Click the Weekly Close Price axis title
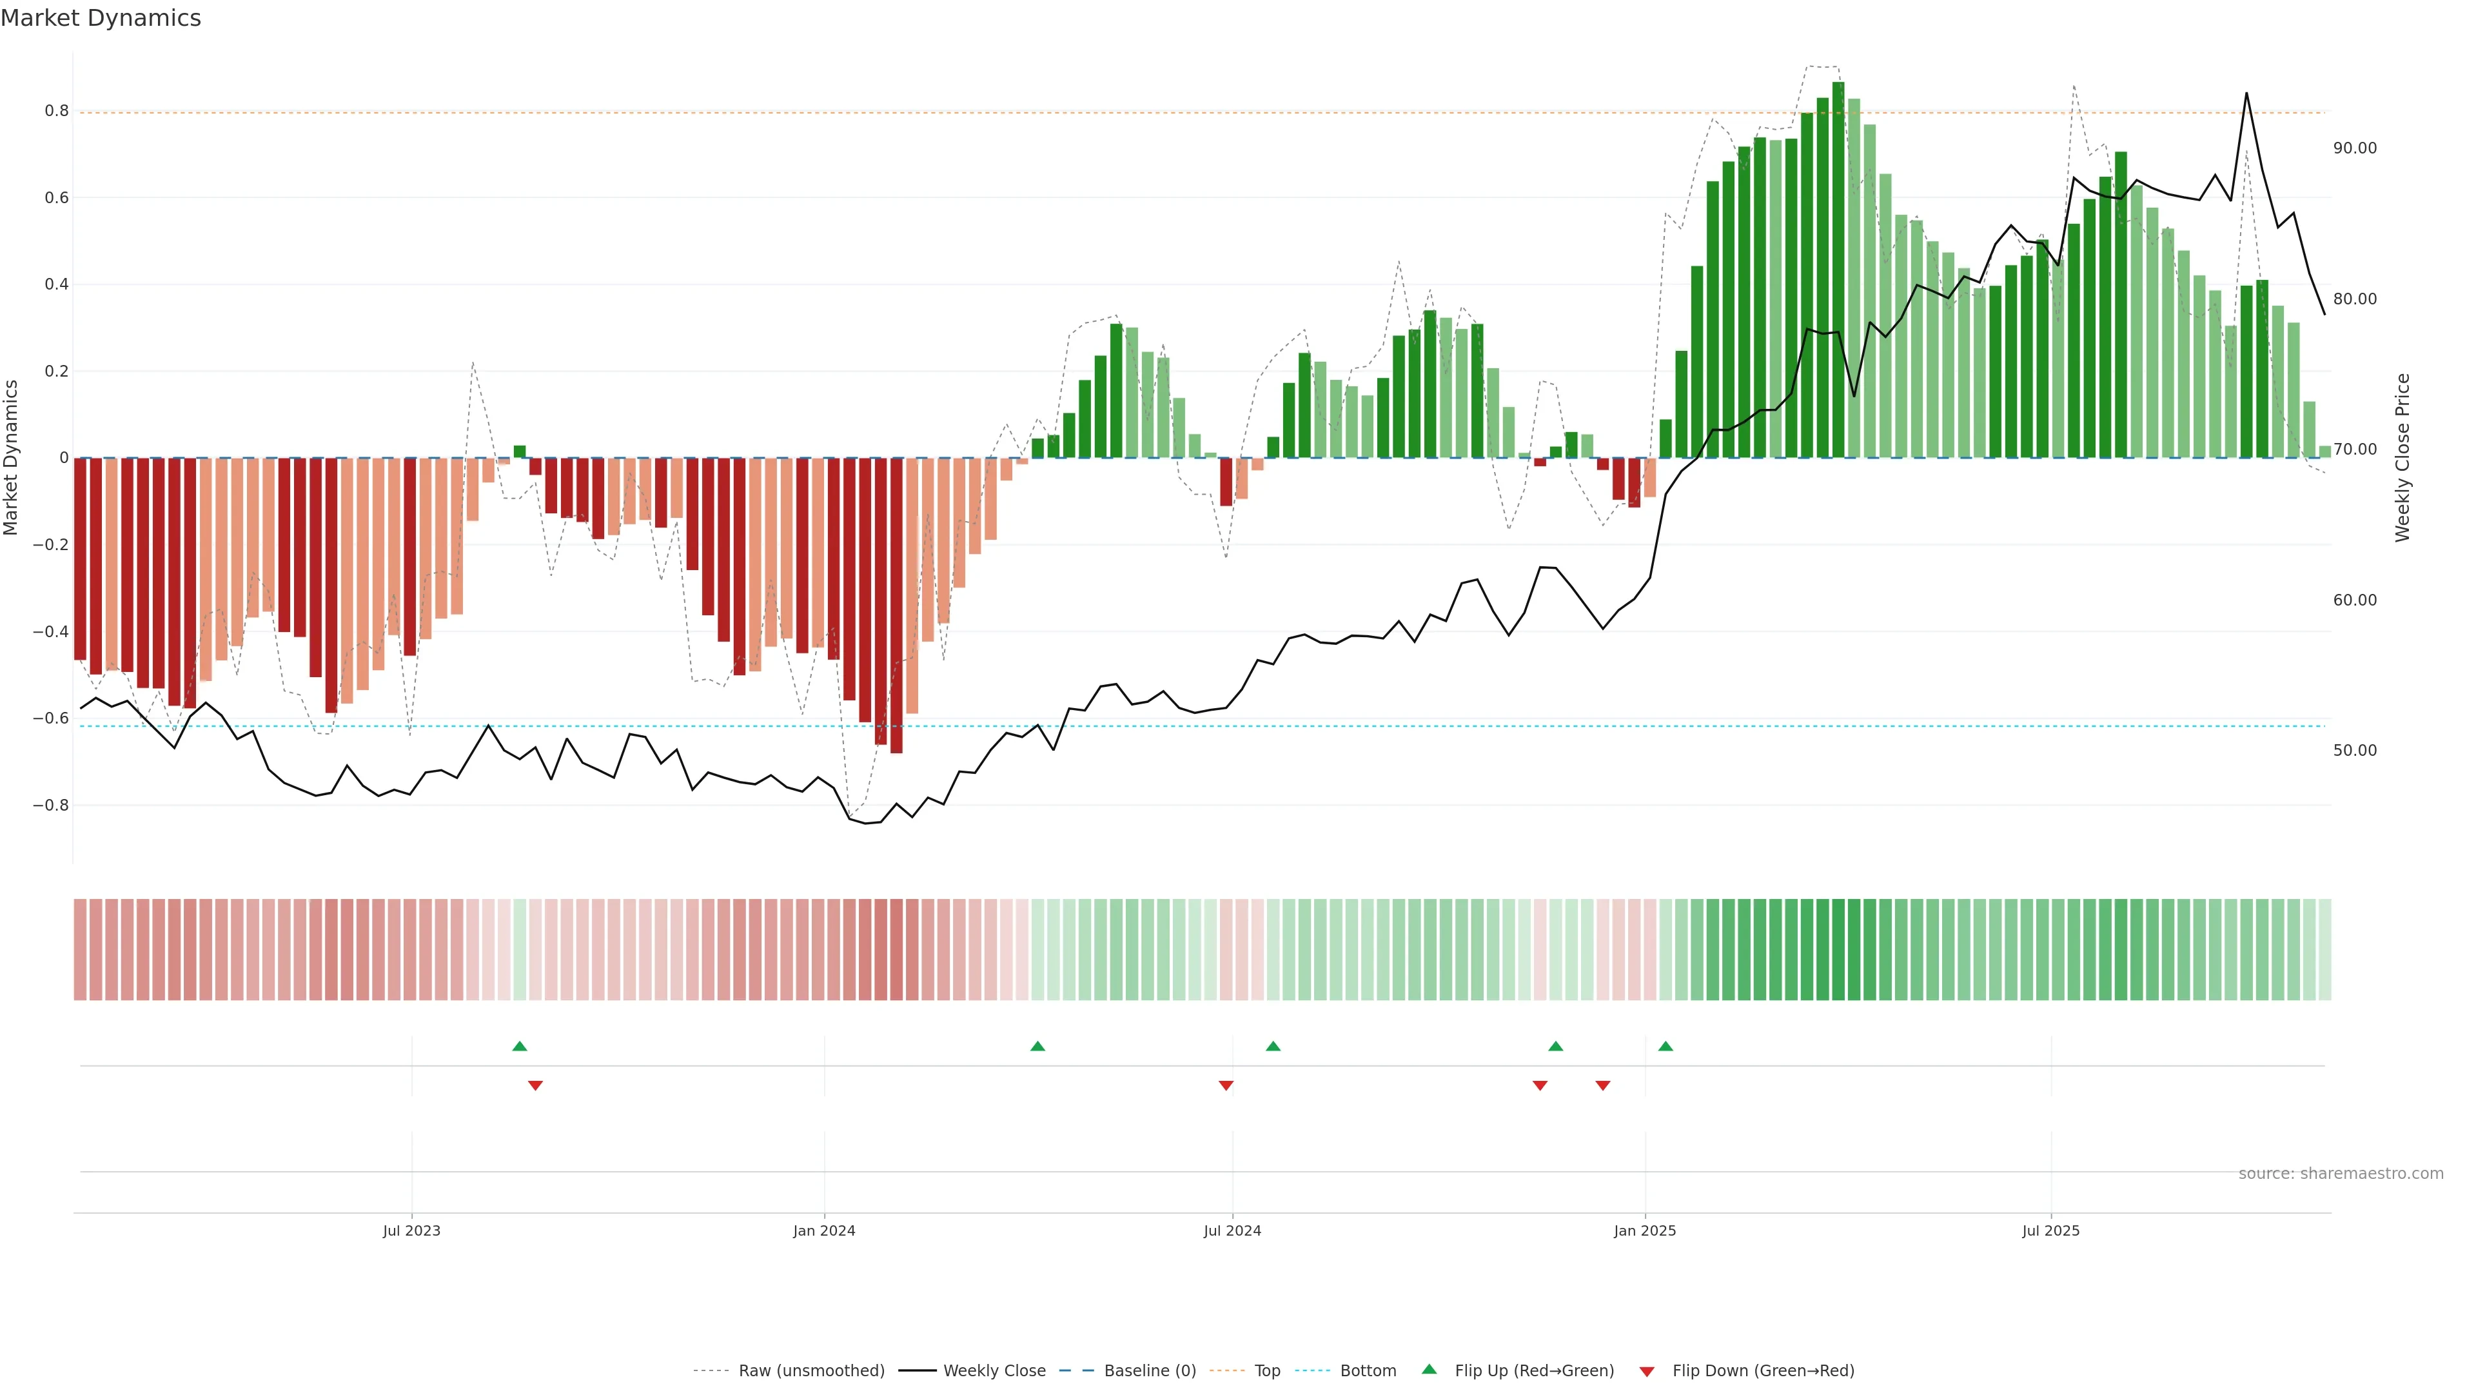 click(x=2403, y=458)
